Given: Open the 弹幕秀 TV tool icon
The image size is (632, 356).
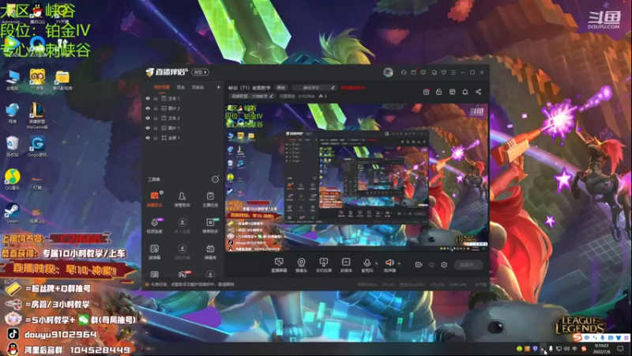Looking at the screenshot, I should pyautogui.click(x=210, y=252).
